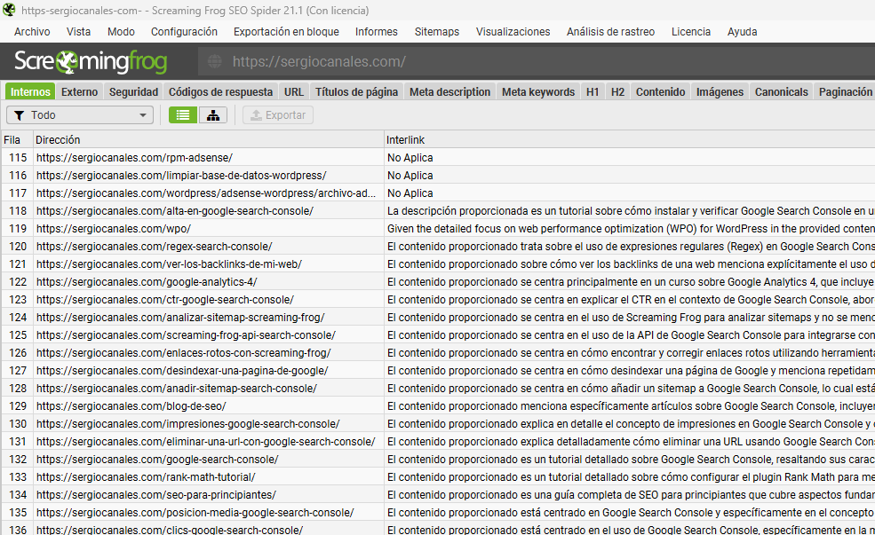Click the URL field showing sergiocanales.com
The image size is (875, 535).
pyautogui.click(x=536, y=61)
